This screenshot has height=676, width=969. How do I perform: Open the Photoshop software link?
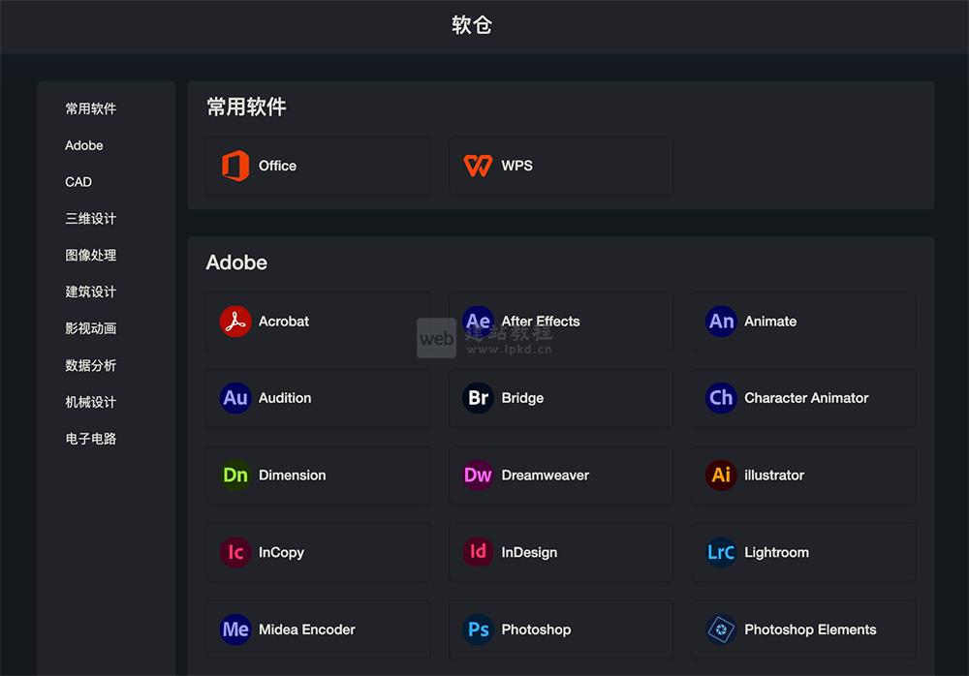(x=536, y=630)
